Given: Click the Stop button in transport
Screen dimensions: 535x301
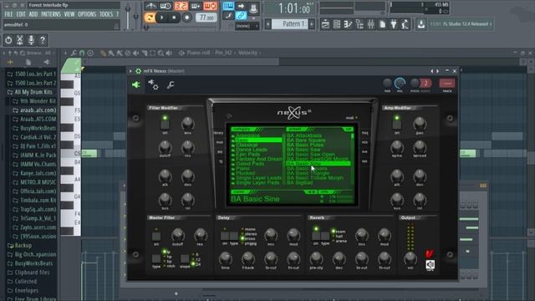Looking at the screenshot, I should [174, 18].
